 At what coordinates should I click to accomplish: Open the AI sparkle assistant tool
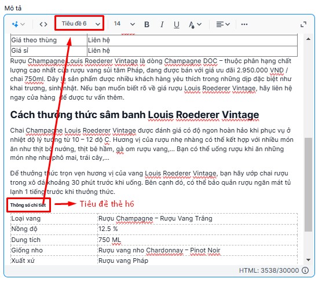[15, 24]
